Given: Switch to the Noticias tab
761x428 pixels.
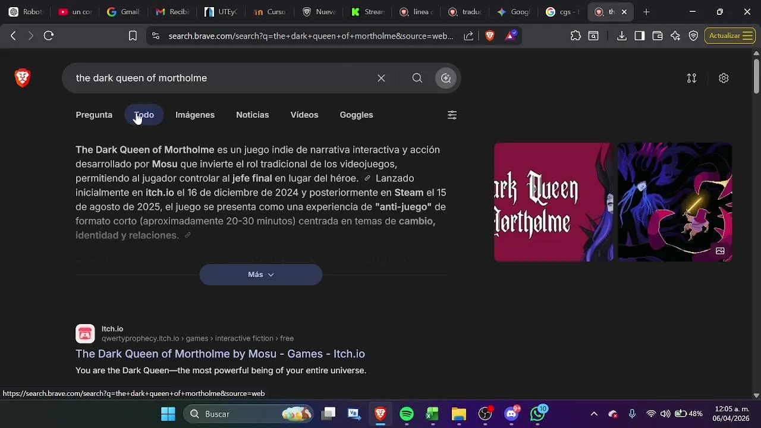Looking at the screenshot, I should point(253,115).
